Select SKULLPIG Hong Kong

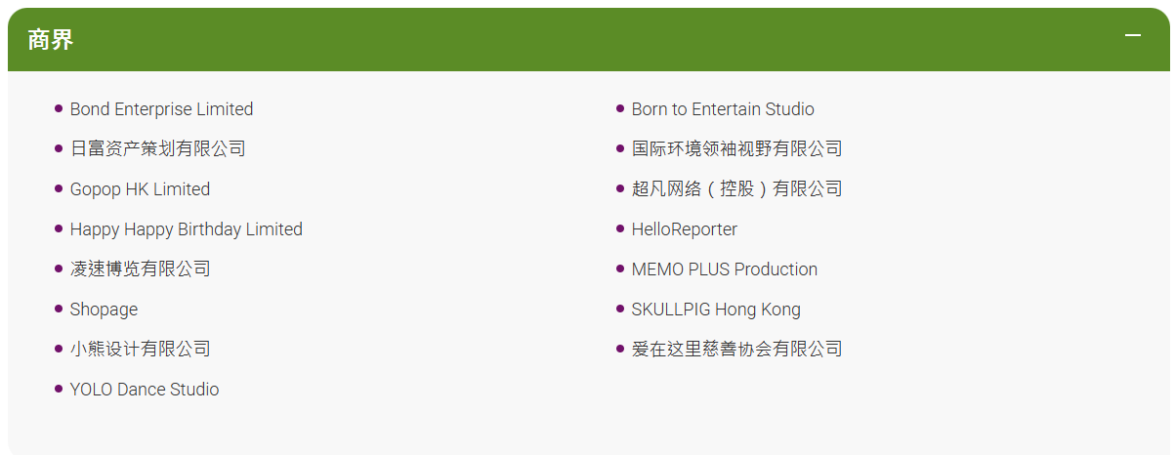716,310
